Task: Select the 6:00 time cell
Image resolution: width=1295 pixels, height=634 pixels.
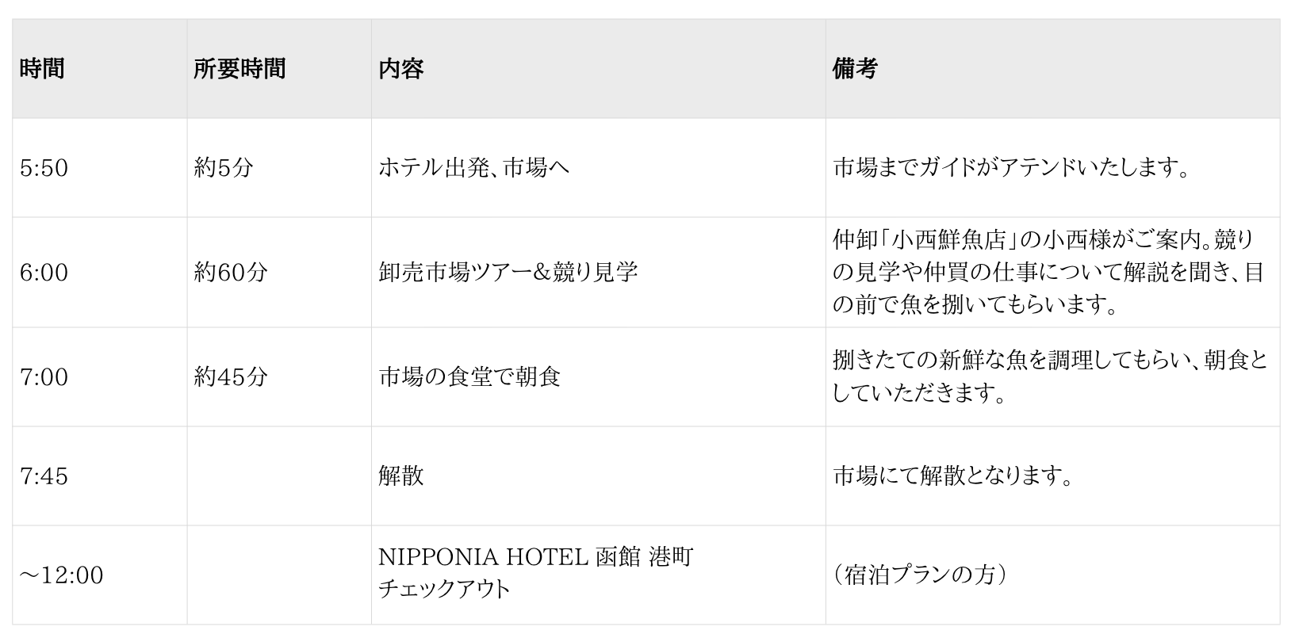Action: [44, 273]
